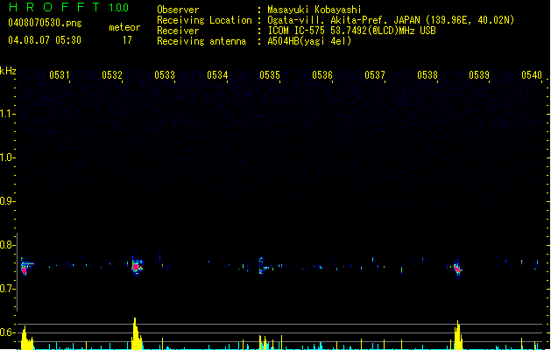Click the 0536 time marker
551x350 pixels.
(322, 75)
